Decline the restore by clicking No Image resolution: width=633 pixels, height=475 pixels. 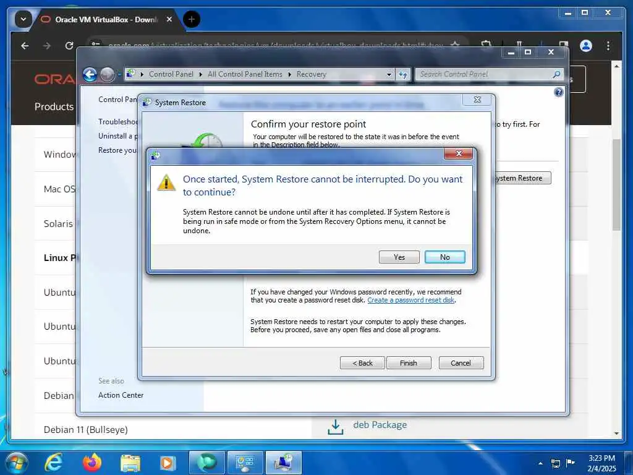click(x=444, y=257)
